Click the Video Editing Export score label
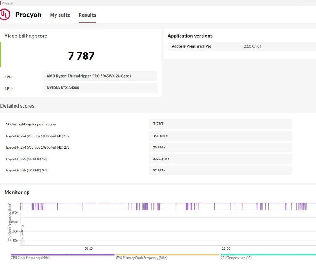 click(31, 124)
